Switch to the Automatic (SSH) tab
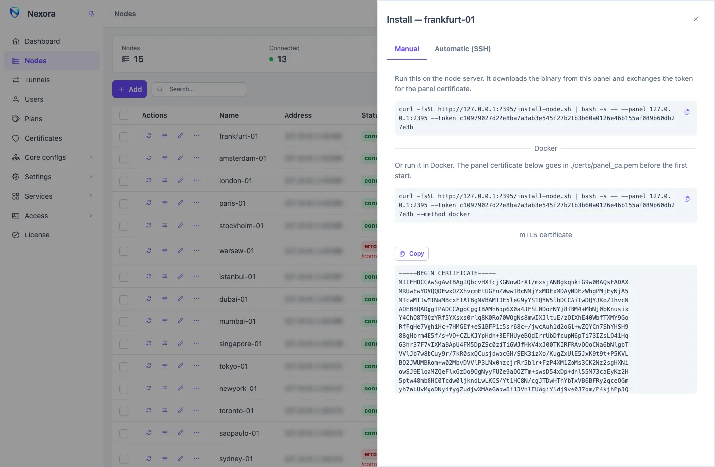The width and height of the screenshot is (715, 467). pos(463,49)
